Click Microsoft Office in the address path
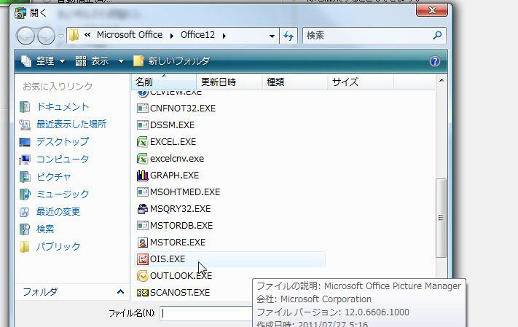Image resolution: width=518 pixels, height=327 pixels. (130, 35)
